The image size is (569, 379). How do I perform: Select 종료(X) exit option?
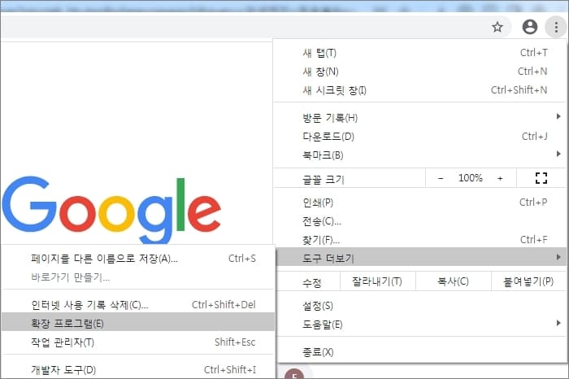pyautogui.click(x=421, y=352)
